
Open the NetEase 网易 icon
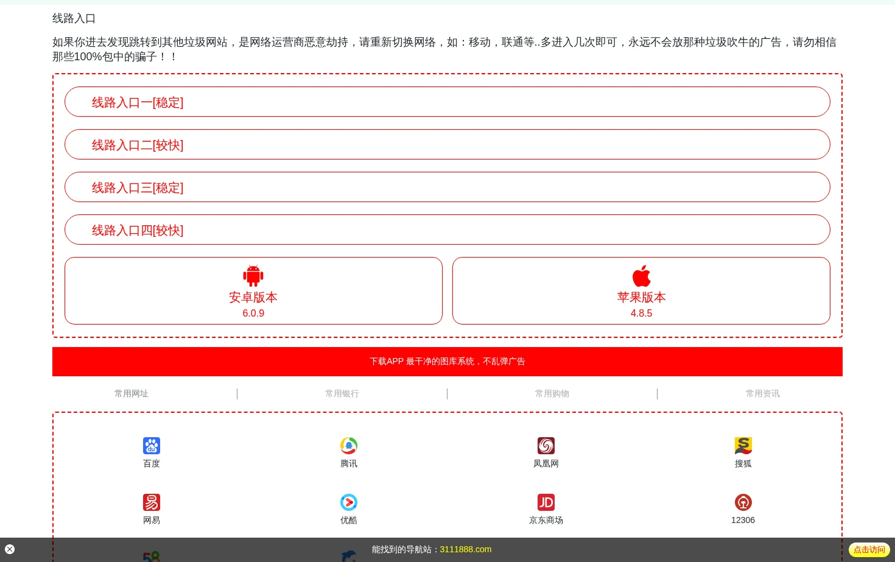152,502
